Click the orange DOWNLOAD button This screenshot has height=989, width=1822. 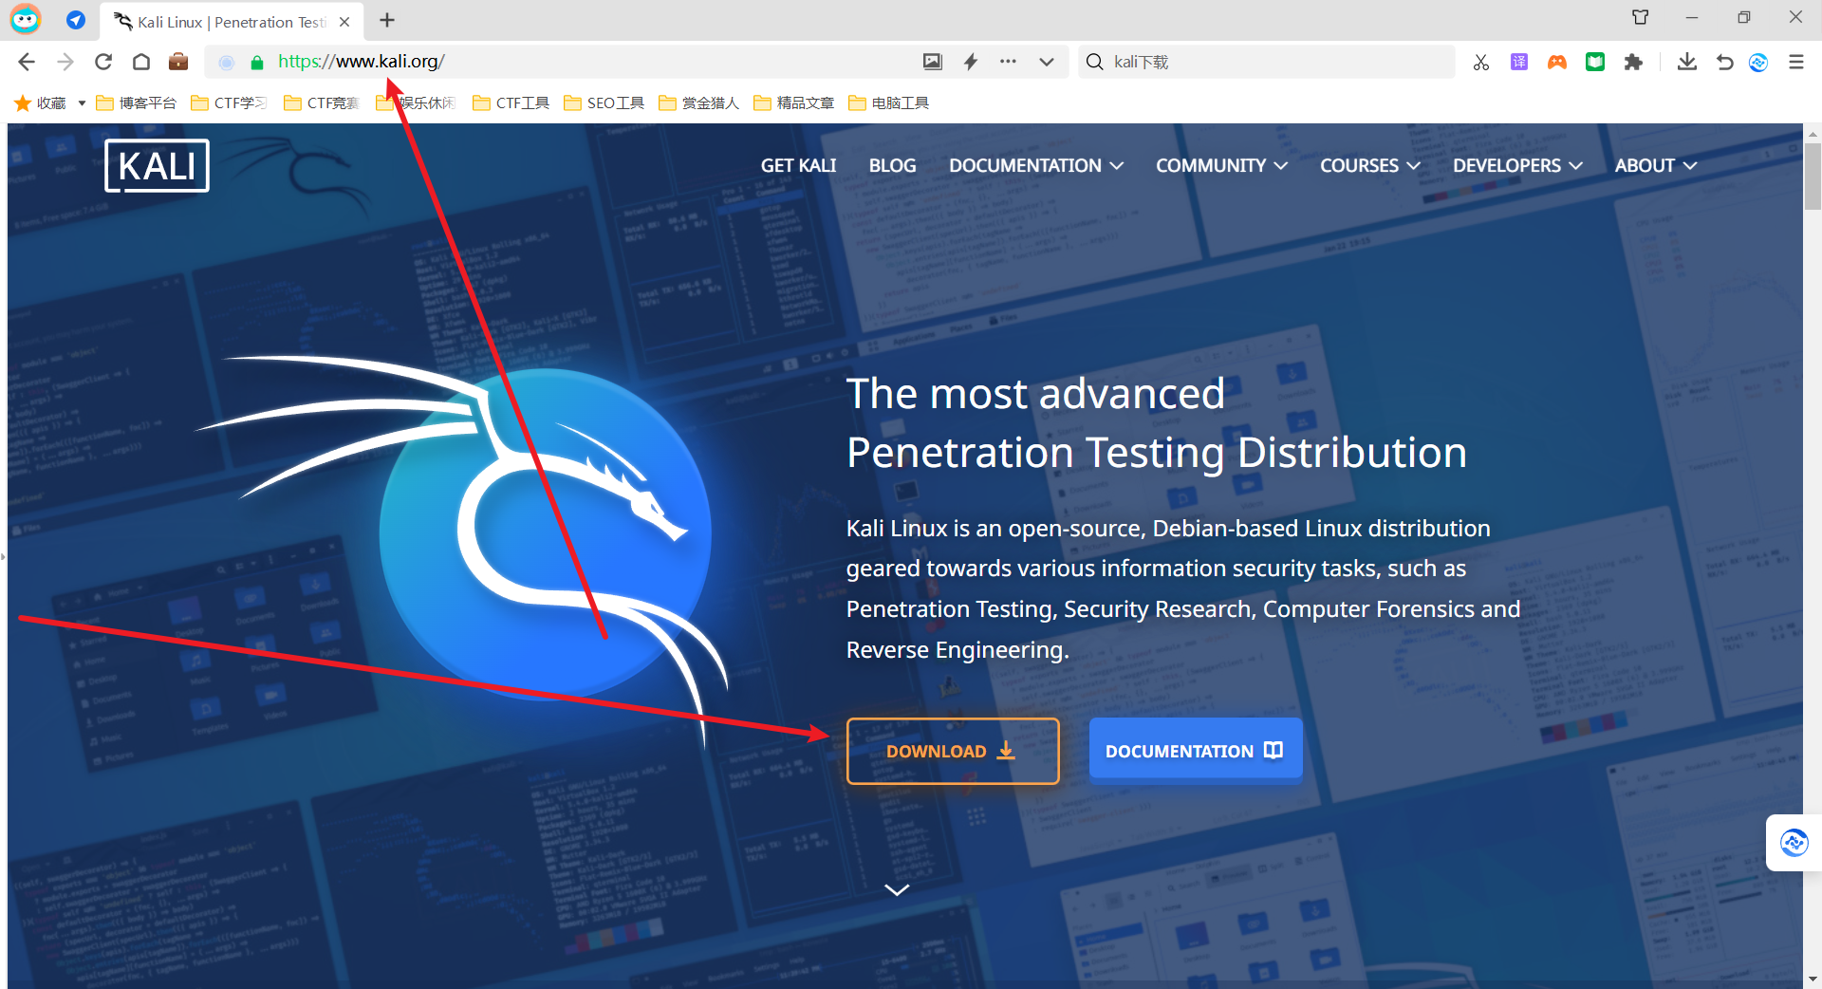(953, 751)
